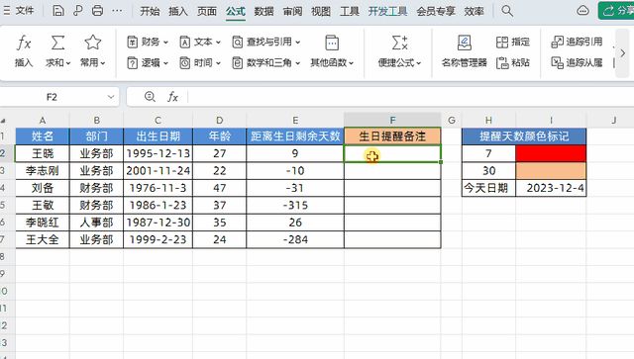Select the cell showing -315

(295, 205)
